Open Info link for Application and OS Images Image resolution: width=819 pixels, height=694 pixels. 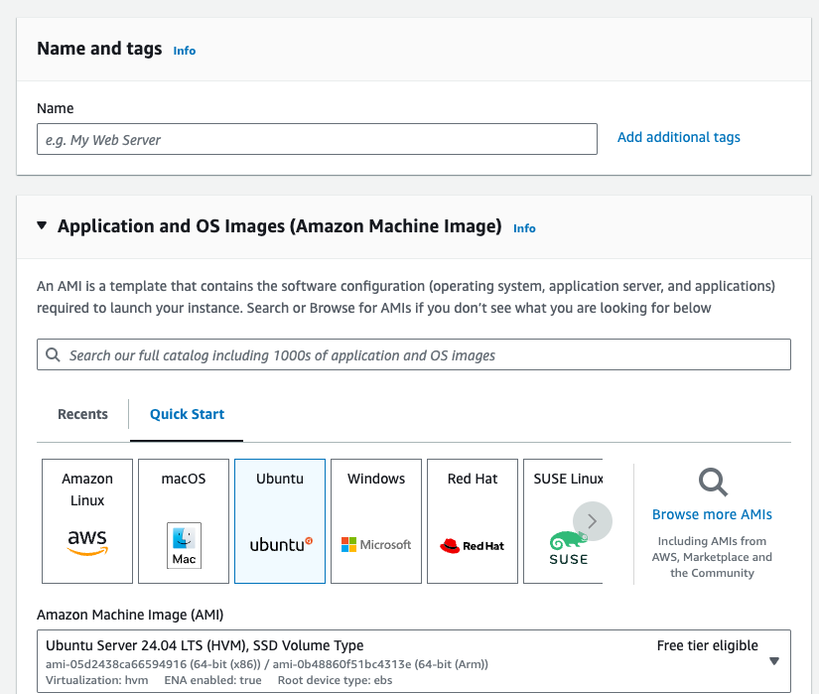524,228
